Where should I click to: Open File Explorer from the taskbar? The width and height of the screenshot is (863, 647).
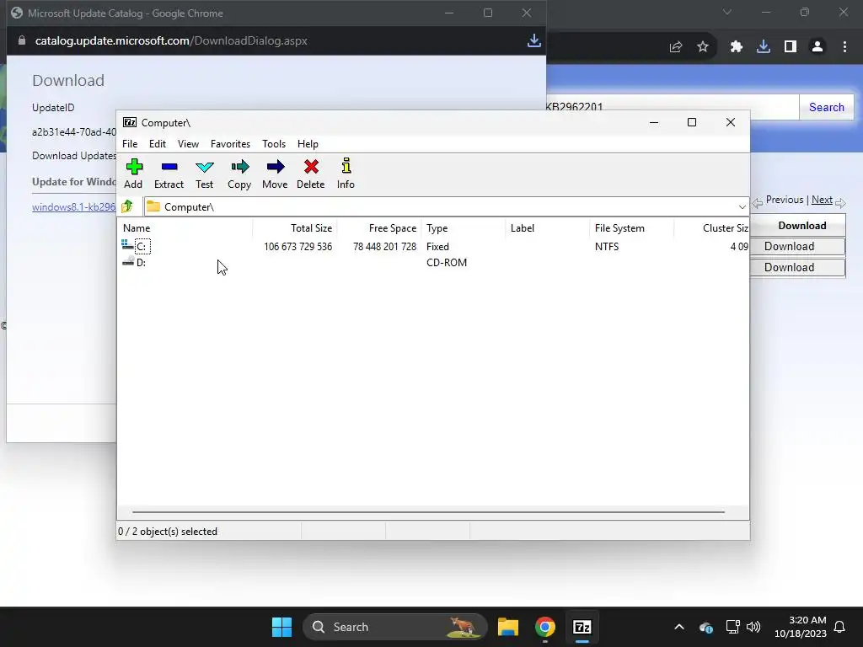coord(508,627)
